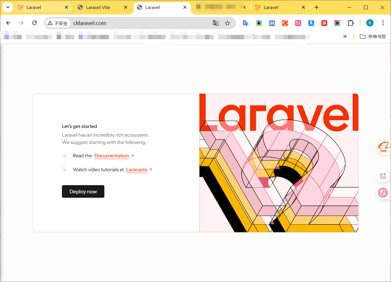Open the Documentation link

point(112,156)
